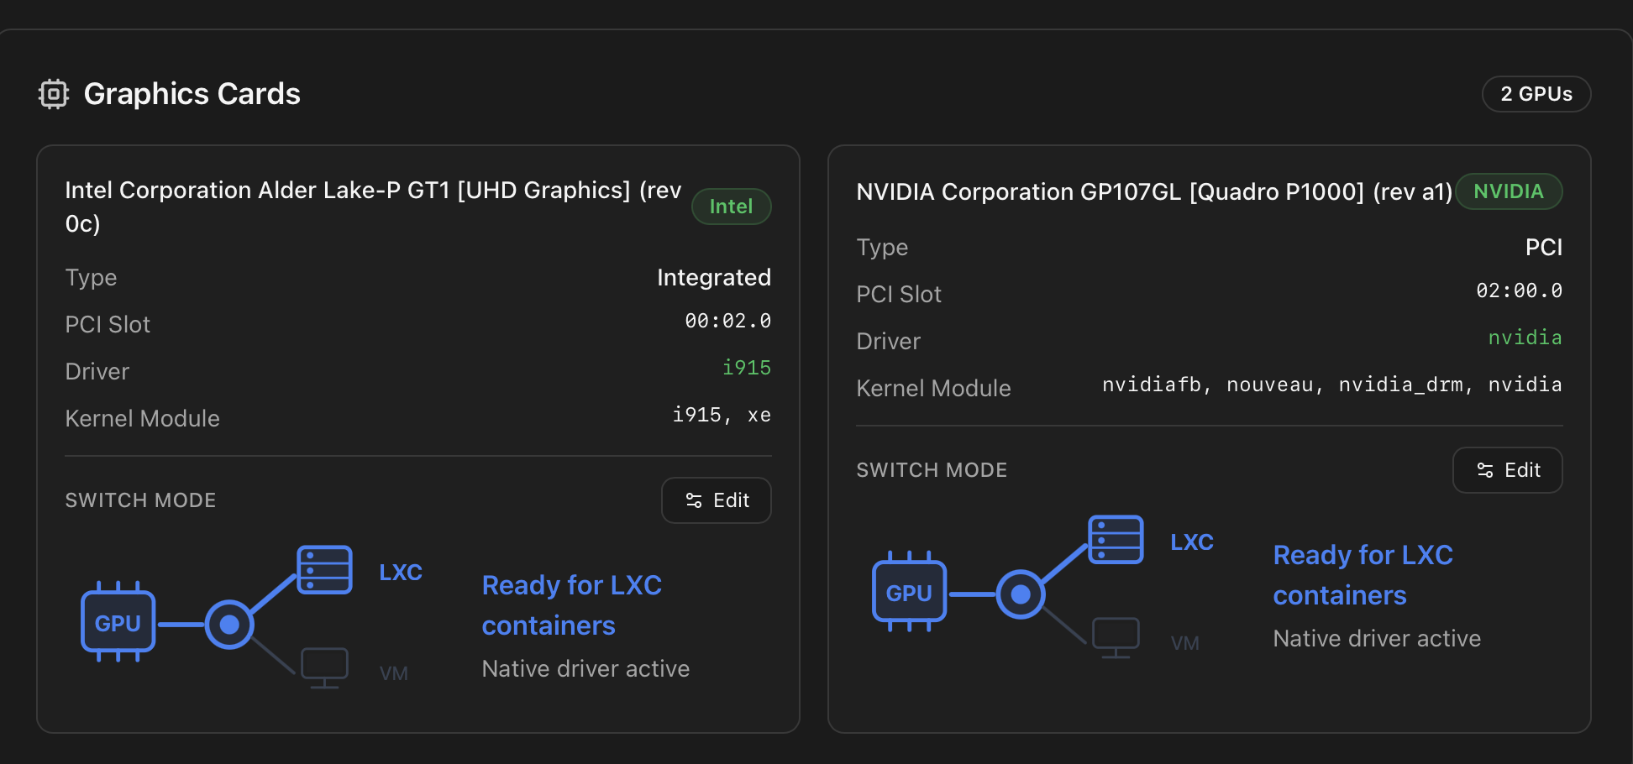This screenshot has height=764, width=1633.
Task: Click the LXC server icon in NVIDIA card
Action: click(1116, 540)
